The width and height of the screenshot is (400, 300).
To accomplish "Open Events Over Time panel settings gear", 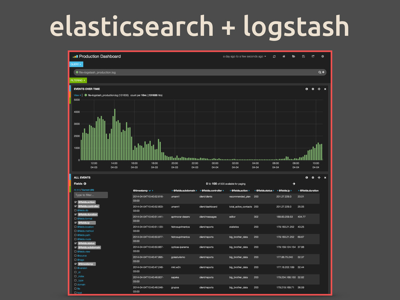I will pos(313,89).
